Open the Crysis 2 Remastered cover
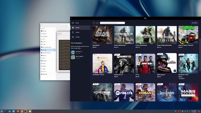 pyautogui.click(x=124, y=35)
